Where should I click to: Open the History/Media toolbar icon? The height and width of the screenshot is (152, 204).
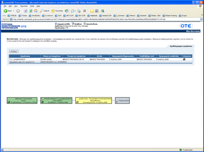(x=67, y=11)
